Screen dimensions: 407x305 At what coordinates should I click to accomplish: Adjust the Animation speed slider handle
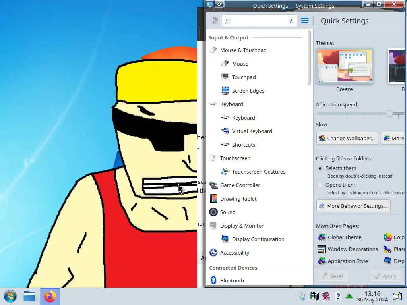point(389,114)
